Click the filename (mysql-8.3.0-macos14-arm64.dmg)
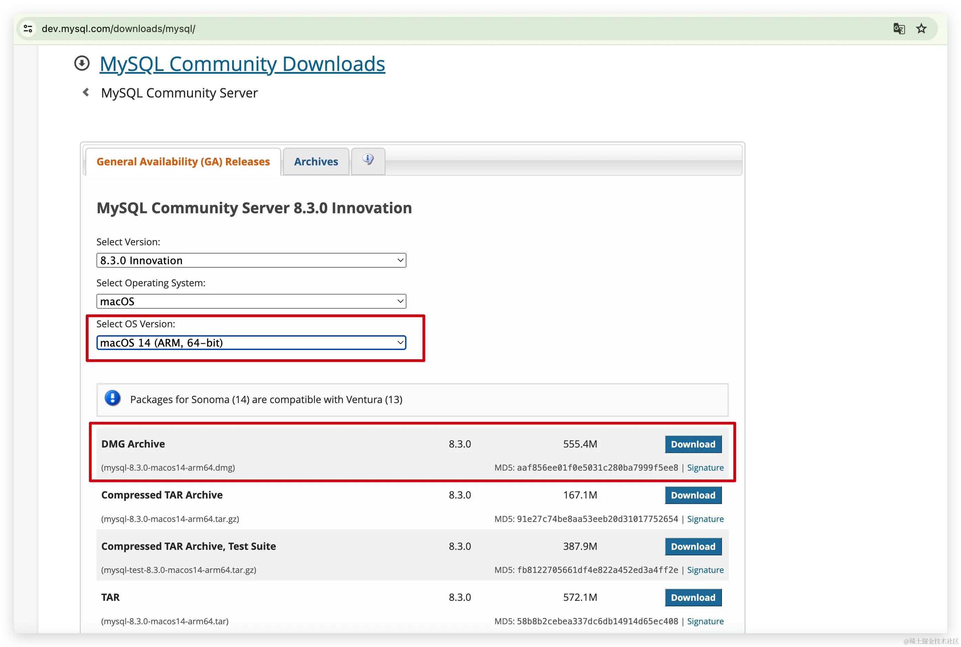Screen dimensions: 961x647 168,468
